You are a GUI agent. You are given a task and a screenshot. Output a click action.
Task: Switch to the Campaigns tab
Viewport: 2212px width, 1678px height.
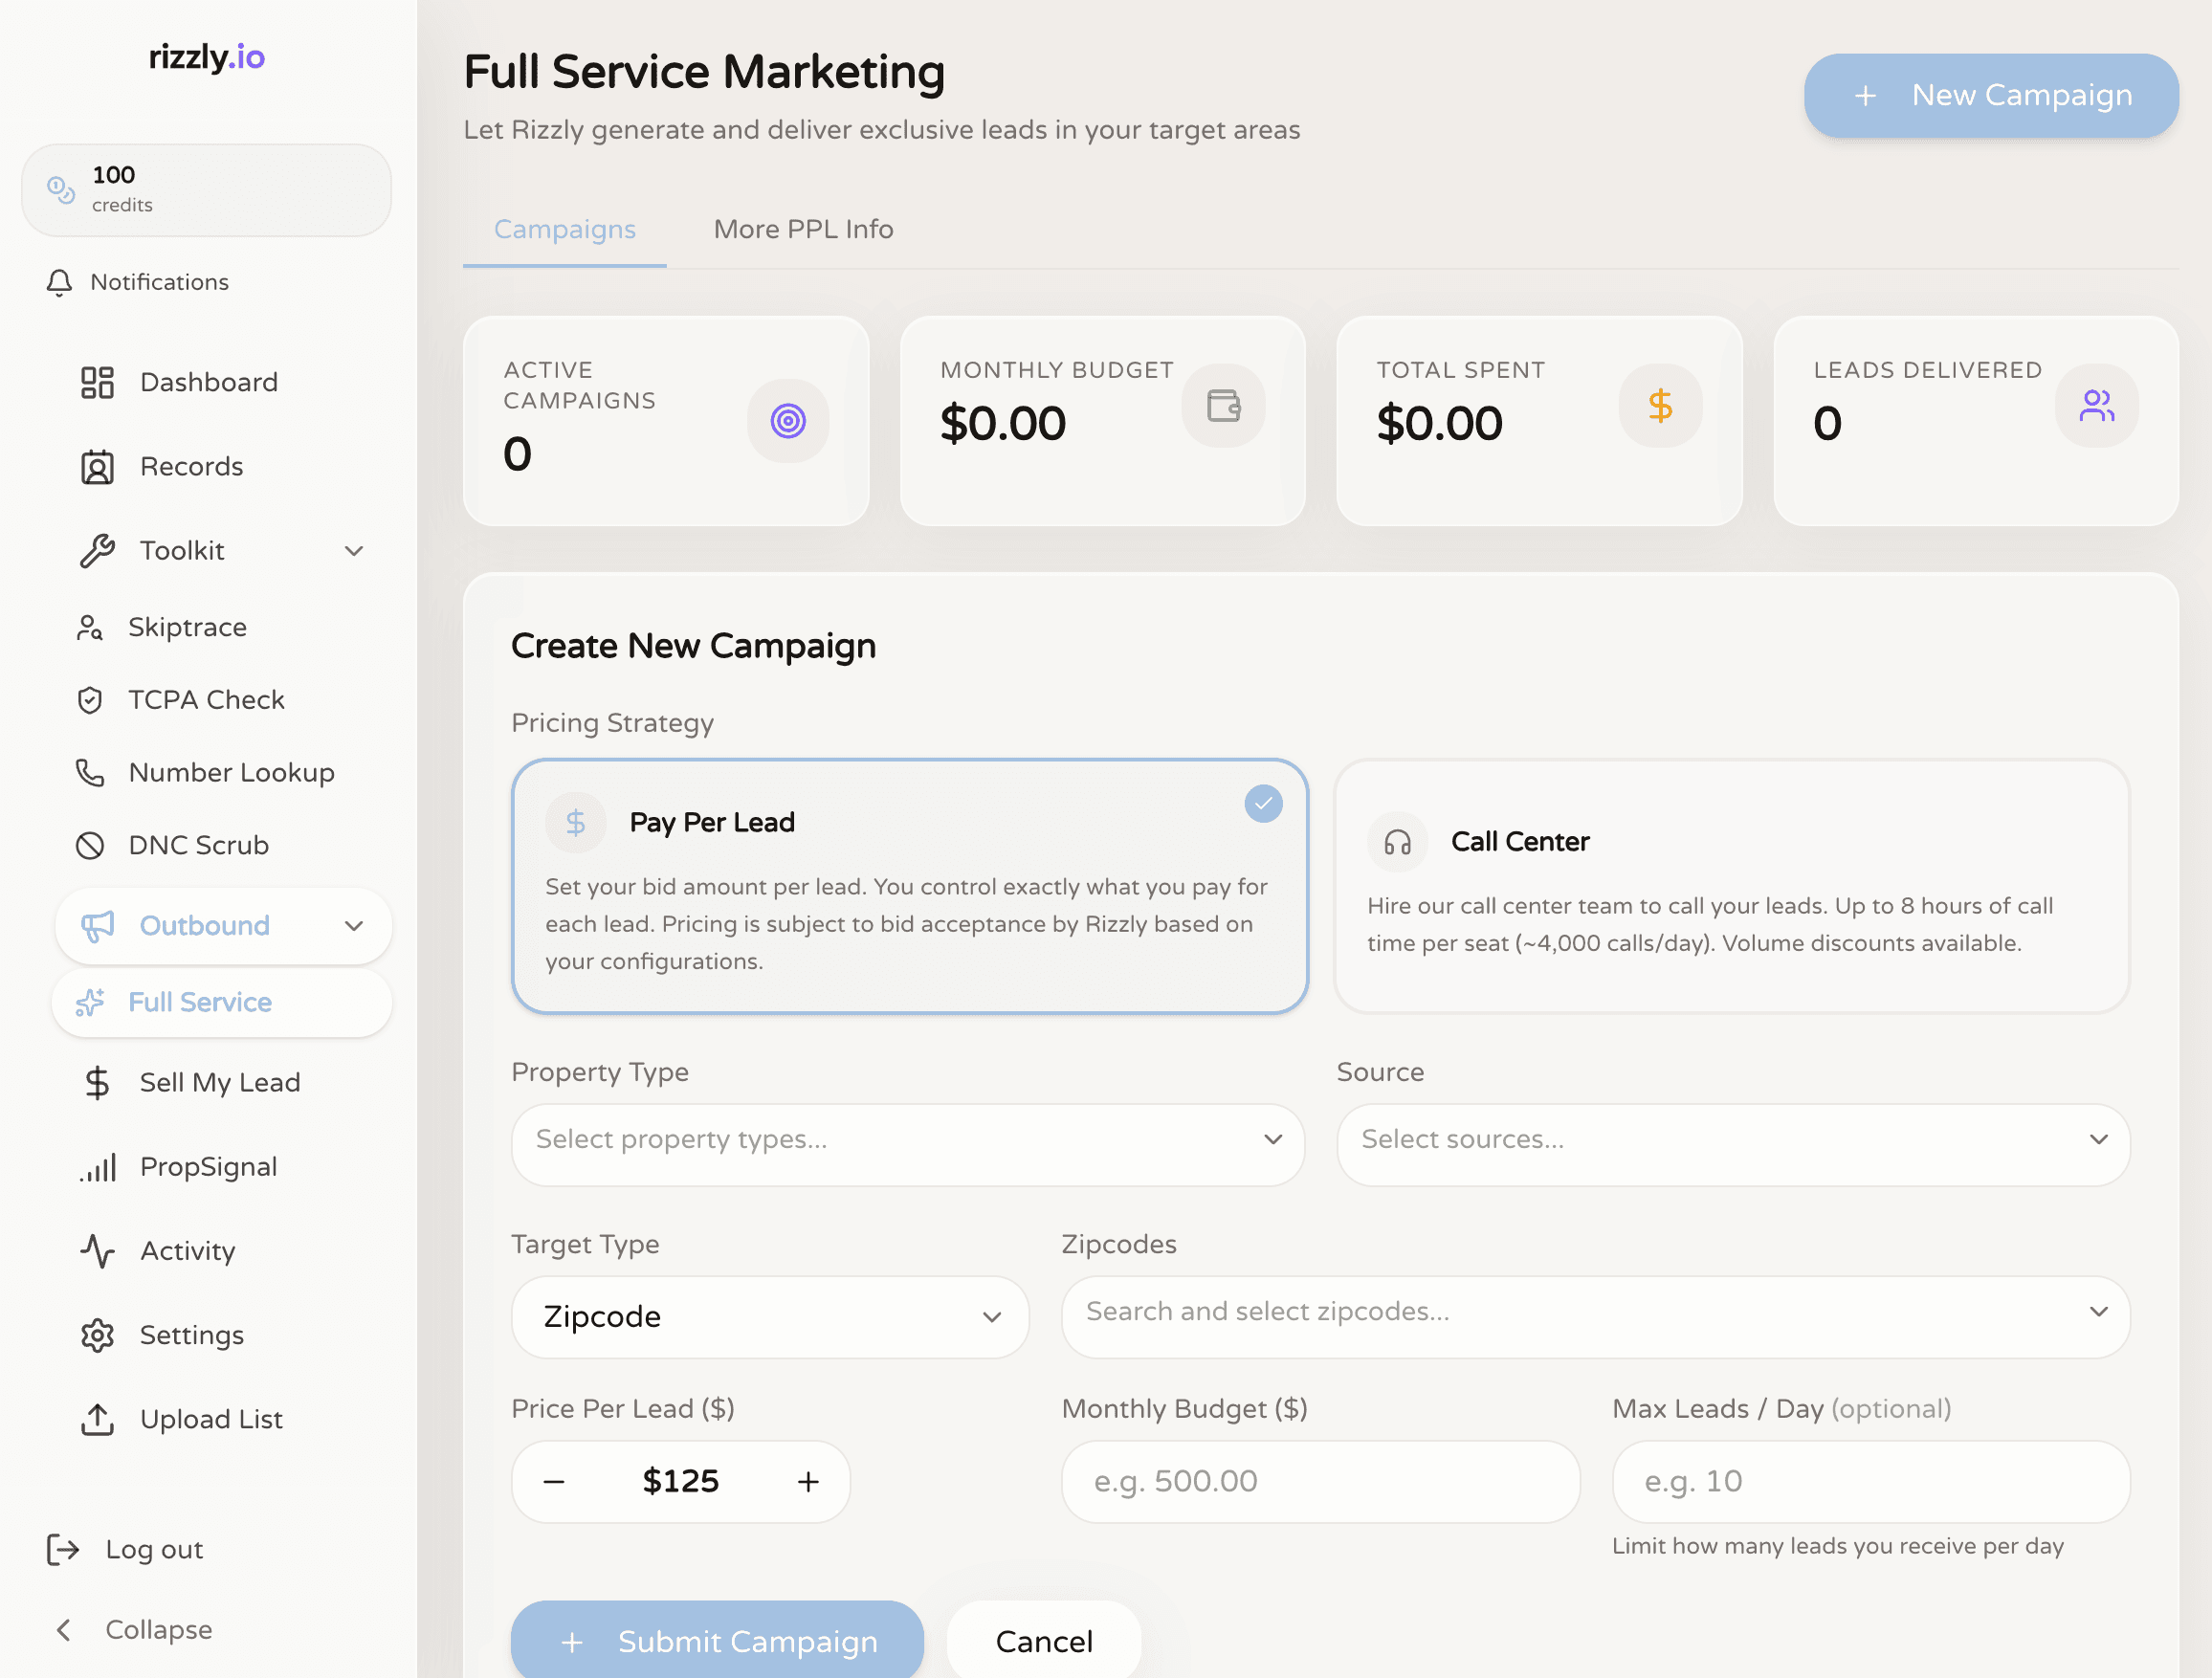point(564,229)
